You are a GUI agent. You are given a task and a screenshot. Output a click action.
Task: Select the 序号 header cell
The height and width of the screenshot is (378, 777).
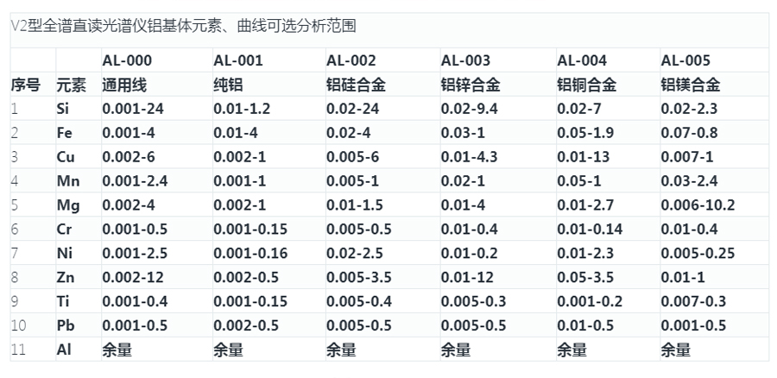pyautogui.click(x=26, y=85)
